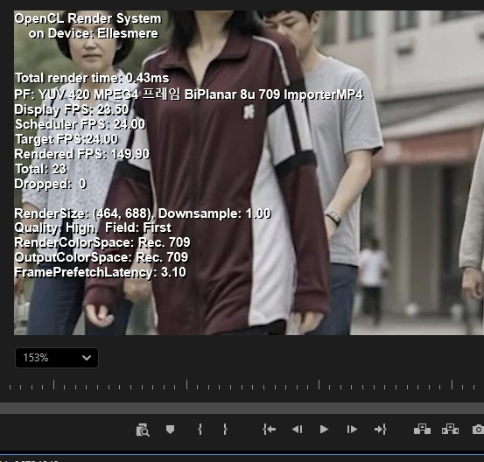Click the Insert edit icon
484x462 pixels.
422,429
